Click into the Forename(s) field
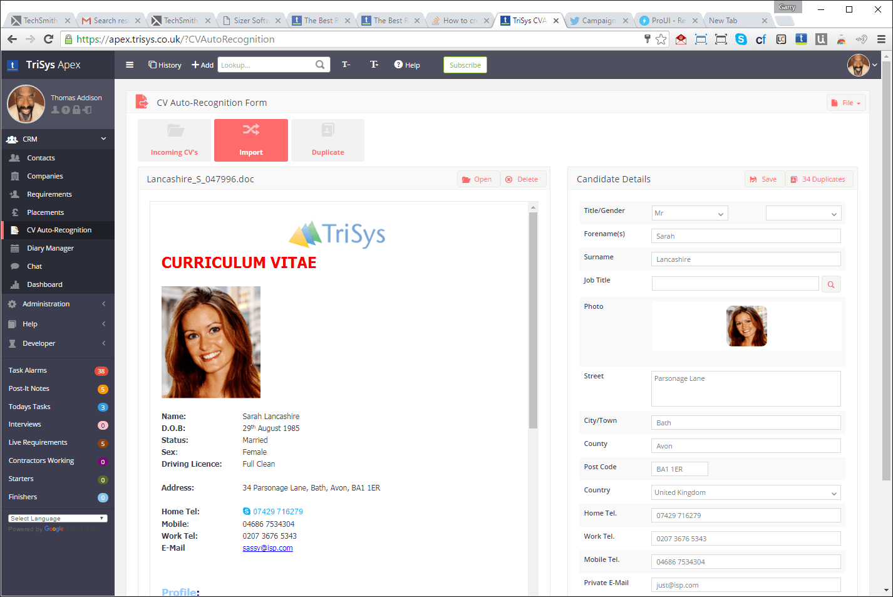 point(745,236)
